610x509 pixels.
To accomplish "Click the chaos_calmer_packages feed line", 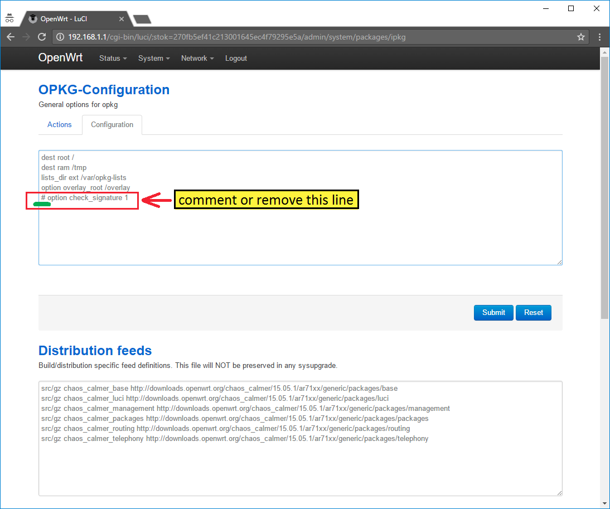I will [235, 419].
